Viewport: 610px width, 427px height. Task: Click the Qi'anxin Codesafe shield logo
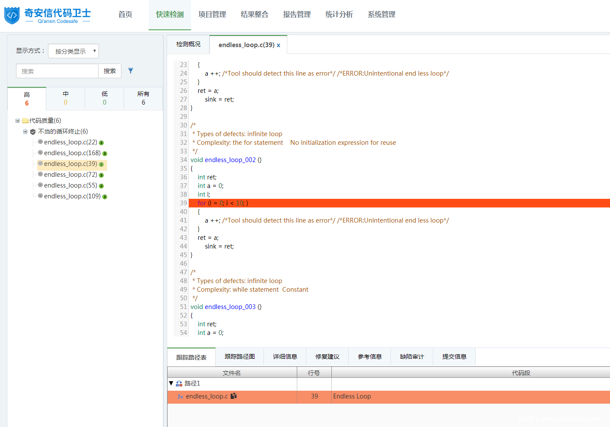(12, 15)
